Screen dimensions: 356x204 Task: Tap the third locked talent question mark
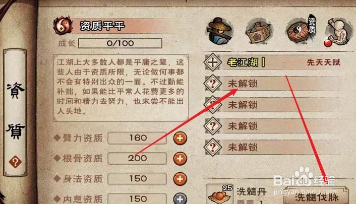tap(213, 126)
